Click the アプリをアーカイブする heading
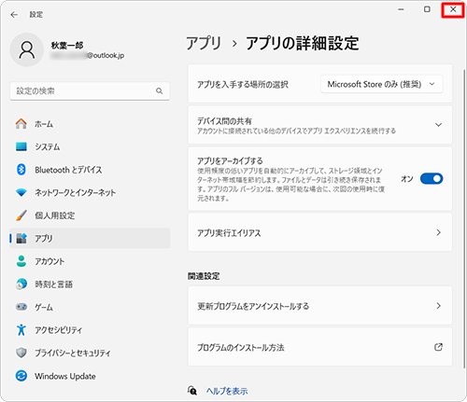467x402 pixels. (230, 160)
